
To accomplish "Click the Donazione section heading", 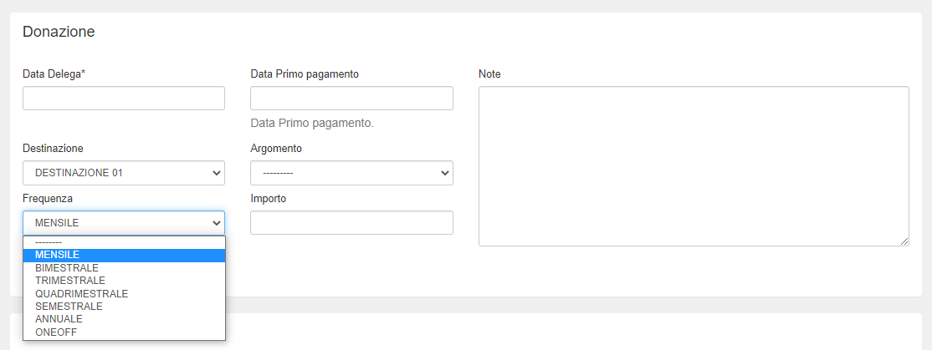I will click(x=59, y=32).
